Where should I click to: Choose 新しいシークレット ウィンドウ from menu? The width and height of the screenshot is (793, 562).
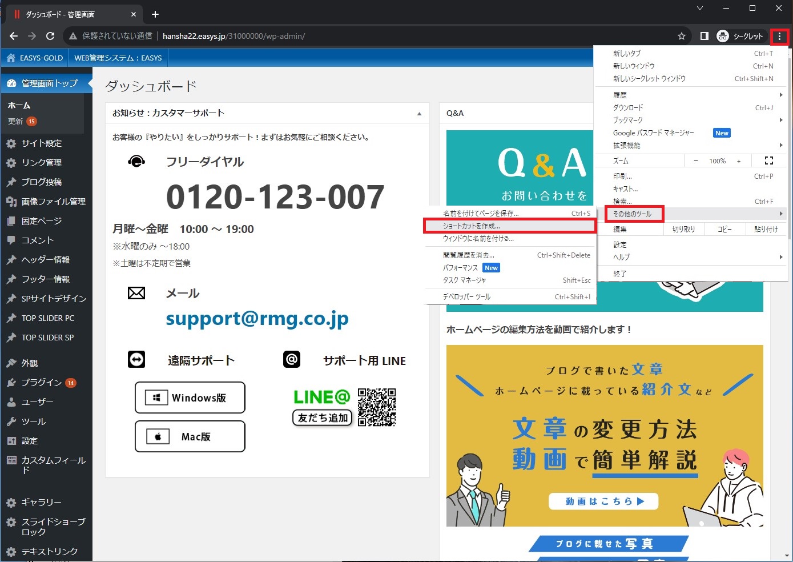[x=649, y=79]
